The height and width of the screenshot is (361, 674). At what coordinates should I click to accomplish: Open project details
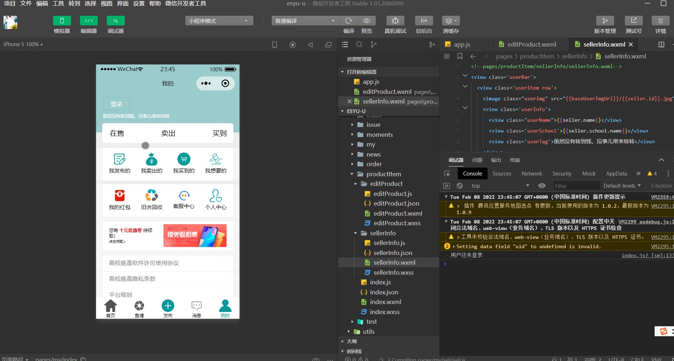pyautogui.click(x=660, y=21)
